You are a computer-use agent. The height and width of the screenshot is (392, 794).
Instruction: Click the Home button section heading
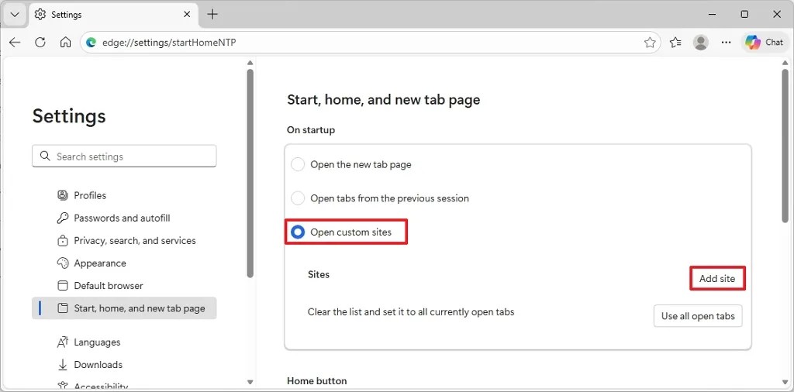pos(317,381)
